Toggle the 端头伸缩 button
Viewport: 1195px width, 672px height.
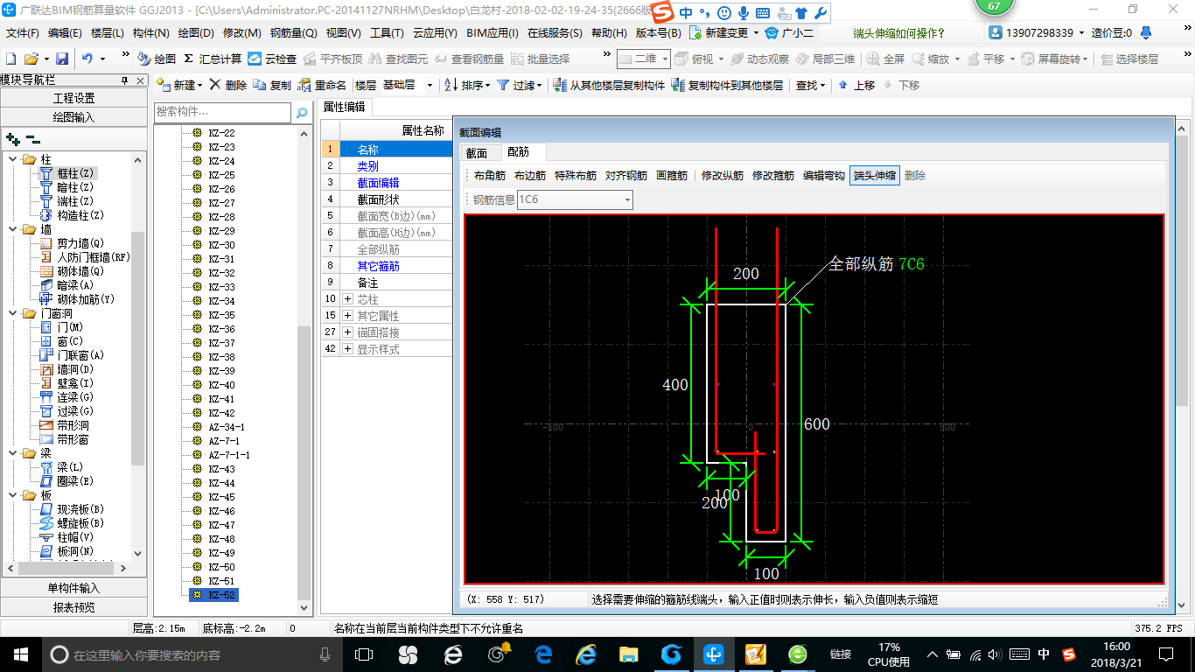[875, 176]
